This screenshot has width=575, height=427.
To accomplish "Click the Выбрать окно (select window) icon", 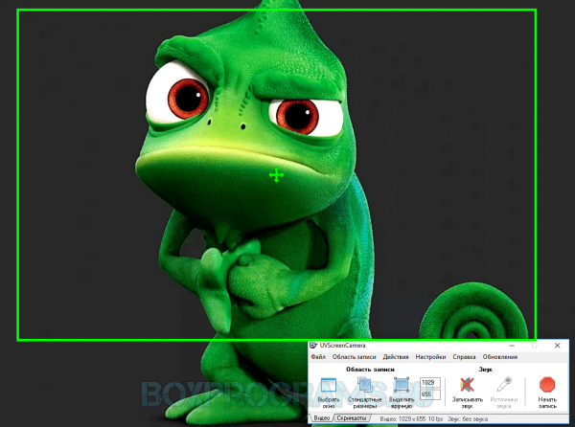I will 328,385.
